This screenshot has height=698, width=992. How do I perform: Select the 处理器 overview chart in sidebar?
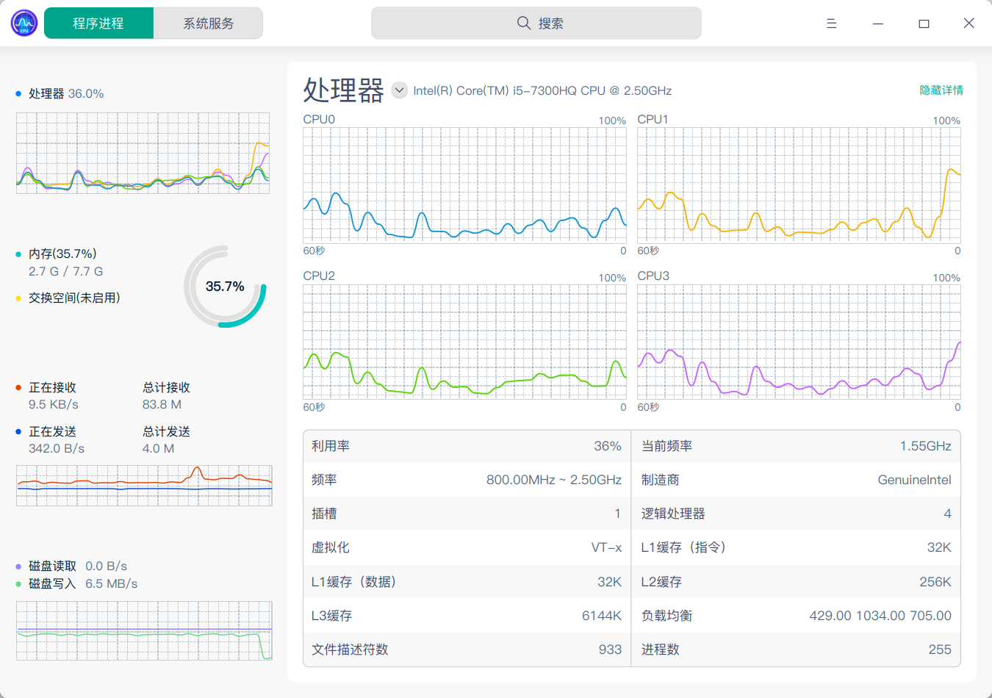coord(143,153)
